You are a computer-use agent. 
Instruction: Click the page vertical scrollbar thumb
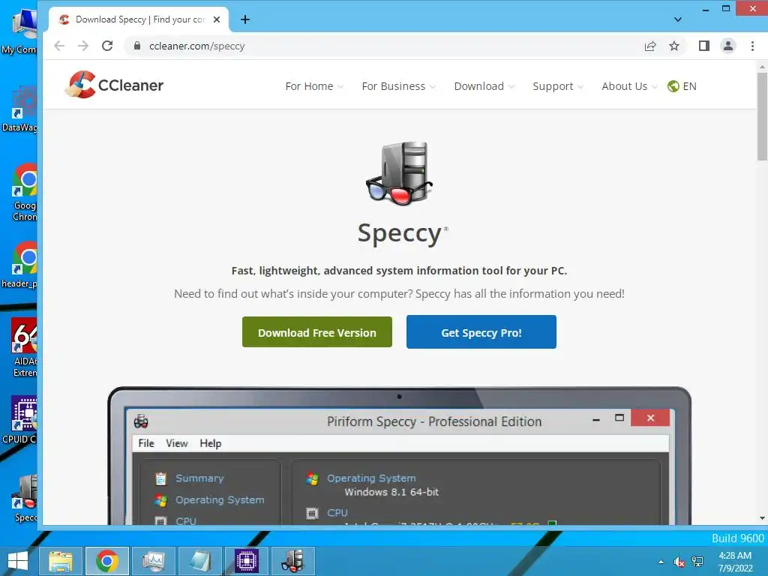click(x=762, y=116)
